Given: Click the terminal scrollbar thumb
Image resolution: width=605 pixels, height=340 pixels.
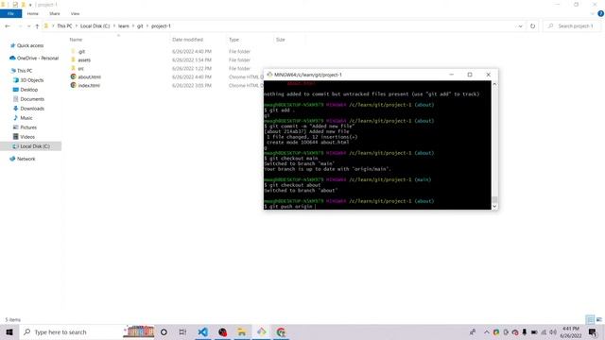Looking at the screenshot, I should 494,199.
